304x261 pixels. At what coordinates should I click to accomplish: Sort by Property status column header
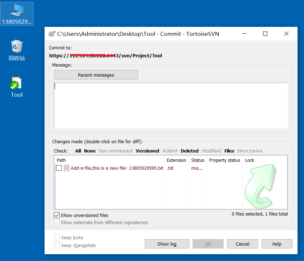point(225,160)
